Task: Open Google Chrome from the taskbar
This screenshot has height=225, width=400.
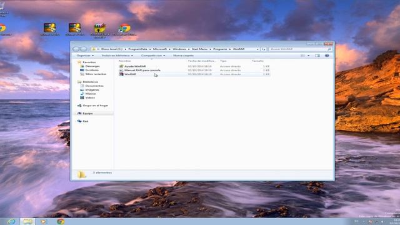Action: coord(61,221)
